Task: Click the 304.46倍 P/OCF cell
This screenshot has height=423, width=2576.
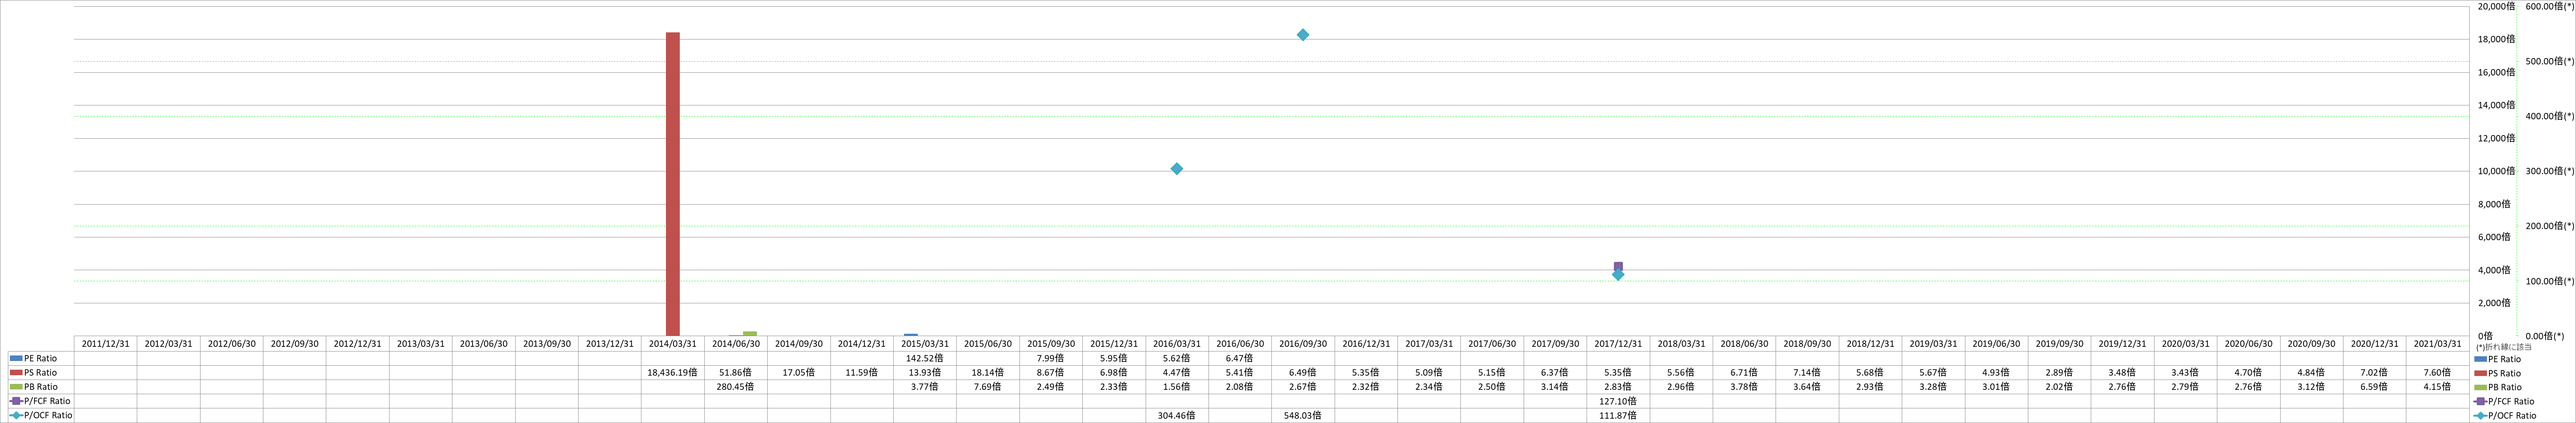Action: pyautogui.click(x=1177, y=415)
